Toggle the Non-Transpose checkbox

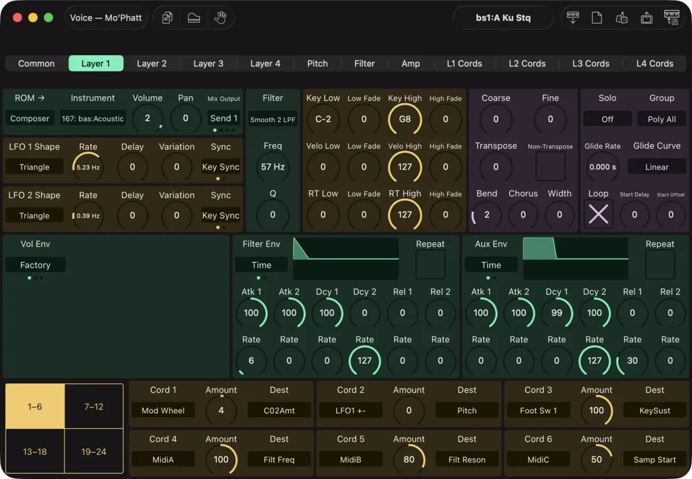550,167
